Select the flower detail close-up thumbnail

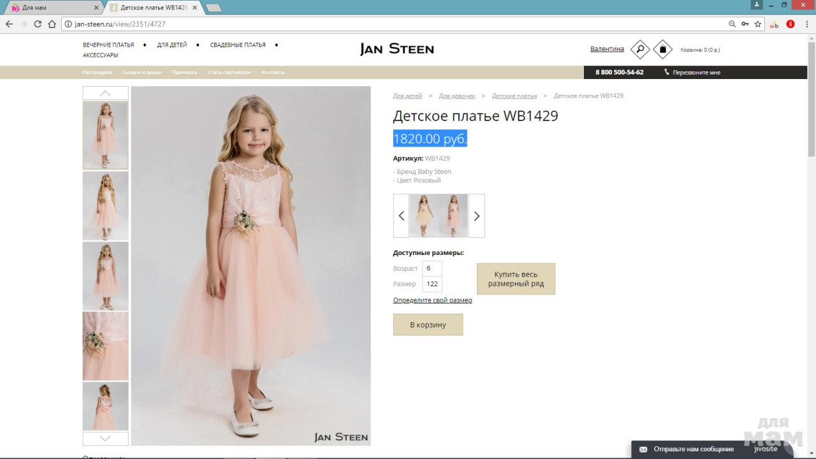[105, 346]
